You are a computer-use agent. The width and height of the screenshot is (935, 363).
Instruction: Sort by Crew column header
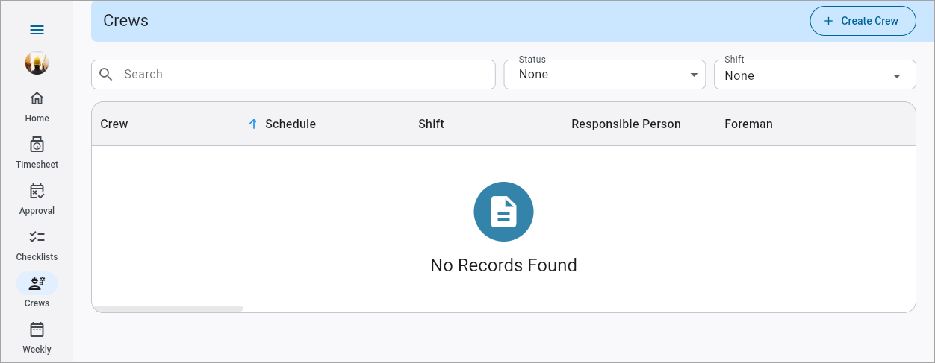tap(114, 124)
